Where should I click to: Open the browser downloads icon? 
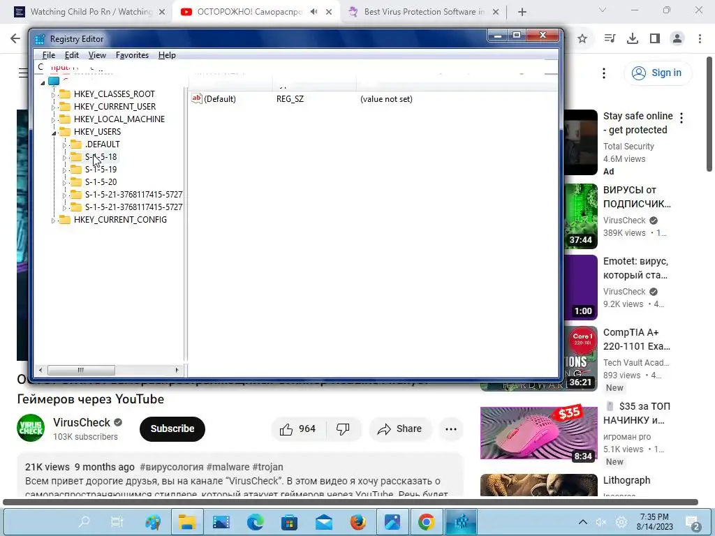pyautogui.click(x=633, y=39)
